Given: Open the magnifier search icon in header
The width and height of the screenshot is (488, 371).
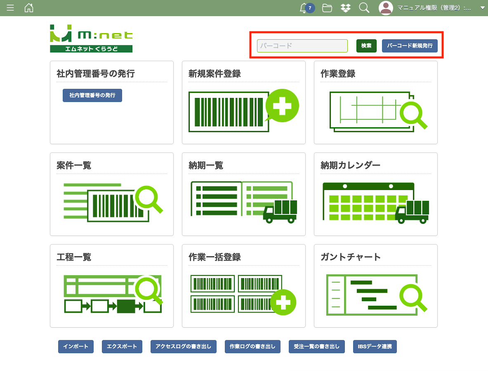Looking at the screenshot, I should [364, 8].
